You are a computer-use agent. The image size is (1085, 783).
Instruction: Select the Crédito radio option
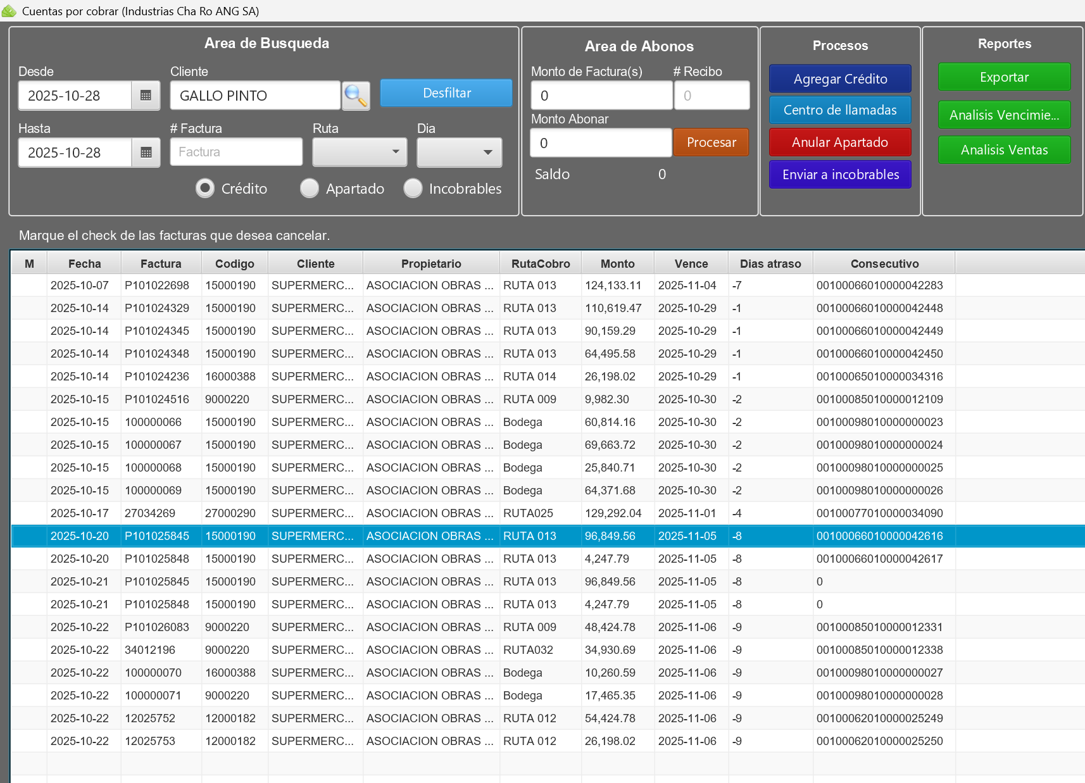tap(205, 189)
